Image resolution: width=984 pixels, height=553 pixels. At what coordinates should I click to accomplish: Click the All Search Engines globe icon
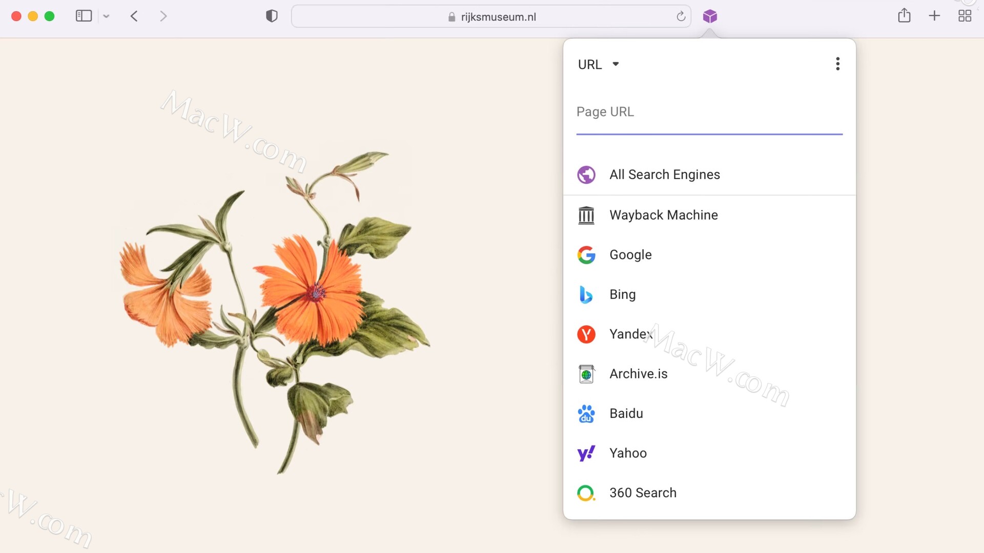coord(586,175)
